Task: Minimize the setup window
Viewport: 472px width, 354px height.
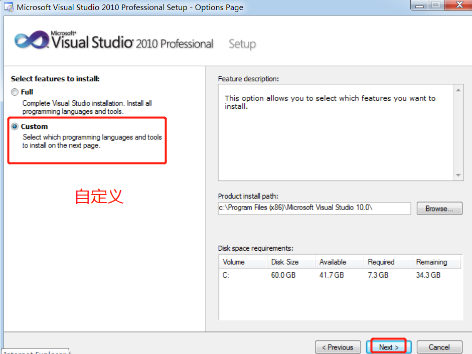Action: (x=419, y=5)
